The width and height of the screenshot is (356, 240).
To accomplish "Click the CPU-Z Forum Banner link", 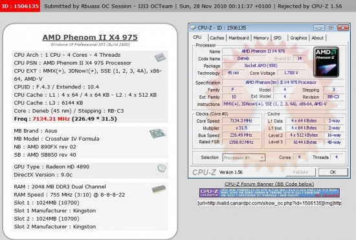I will click(269, 184).
